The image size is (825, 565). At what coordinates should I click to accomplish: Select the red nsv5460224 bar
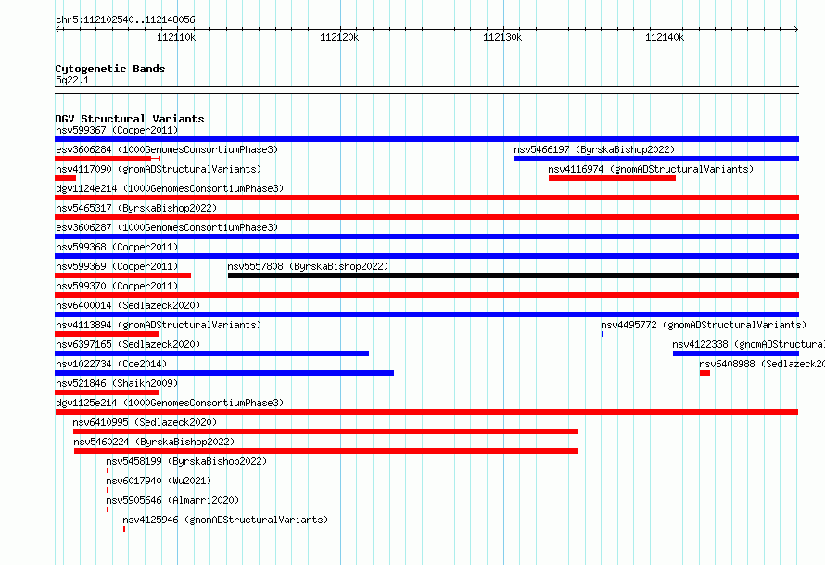point(326,451)
